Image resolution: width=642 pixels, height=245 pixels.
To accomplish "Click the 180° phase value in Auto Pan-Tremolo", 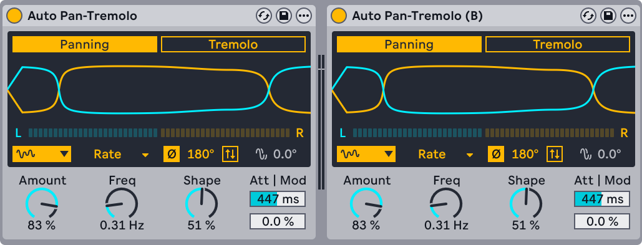I will pos(201,154).
